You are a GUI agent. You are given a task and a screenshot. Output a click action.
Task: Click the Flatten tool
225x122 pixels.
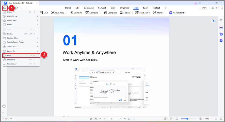[x=125, y=13]
